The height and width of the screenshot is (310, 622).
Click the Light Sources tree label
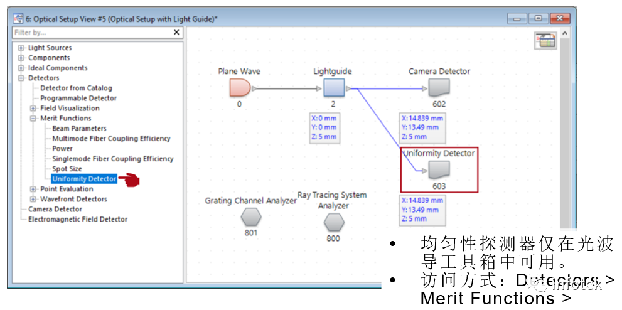[x=50, y=48]
